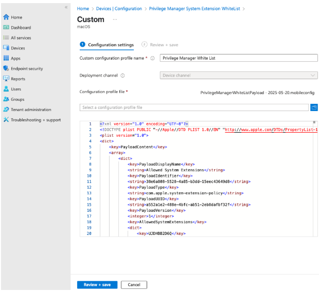319x291 pixels.
Task: Click the XML declaration on line 1
Action: [144, 124]
